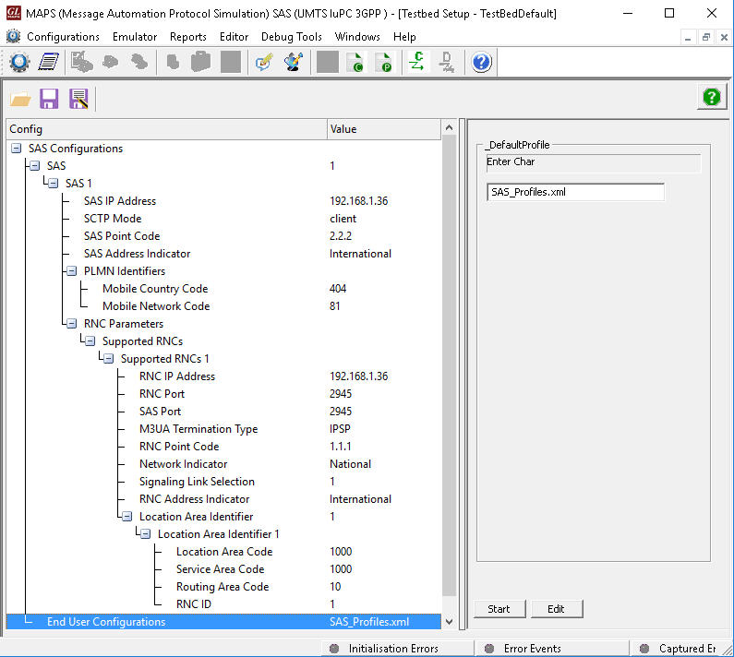Collapse PLMN Identifiers node

[x=72, y=271]
